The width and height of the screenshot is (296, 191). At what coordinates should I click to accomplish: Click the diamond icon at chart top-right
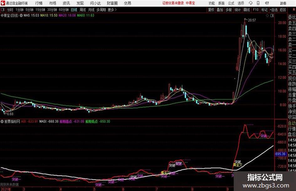tap(267, 16)
